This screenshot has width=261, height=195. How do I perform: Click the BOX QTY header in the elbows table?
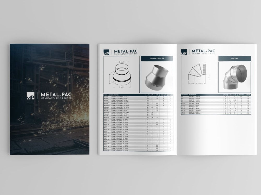pyautogui.click(x=241, y=95)
